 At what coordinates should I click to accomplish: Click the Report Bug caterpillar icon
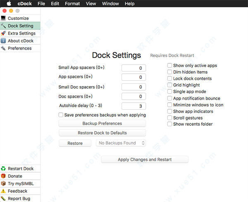(3, 198)
